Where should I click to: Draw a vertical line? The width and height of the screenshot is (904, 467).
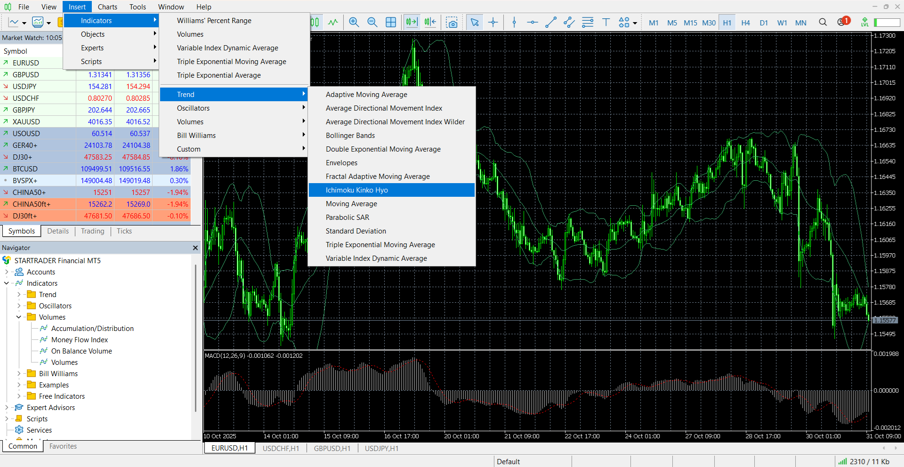pos(514,22)
